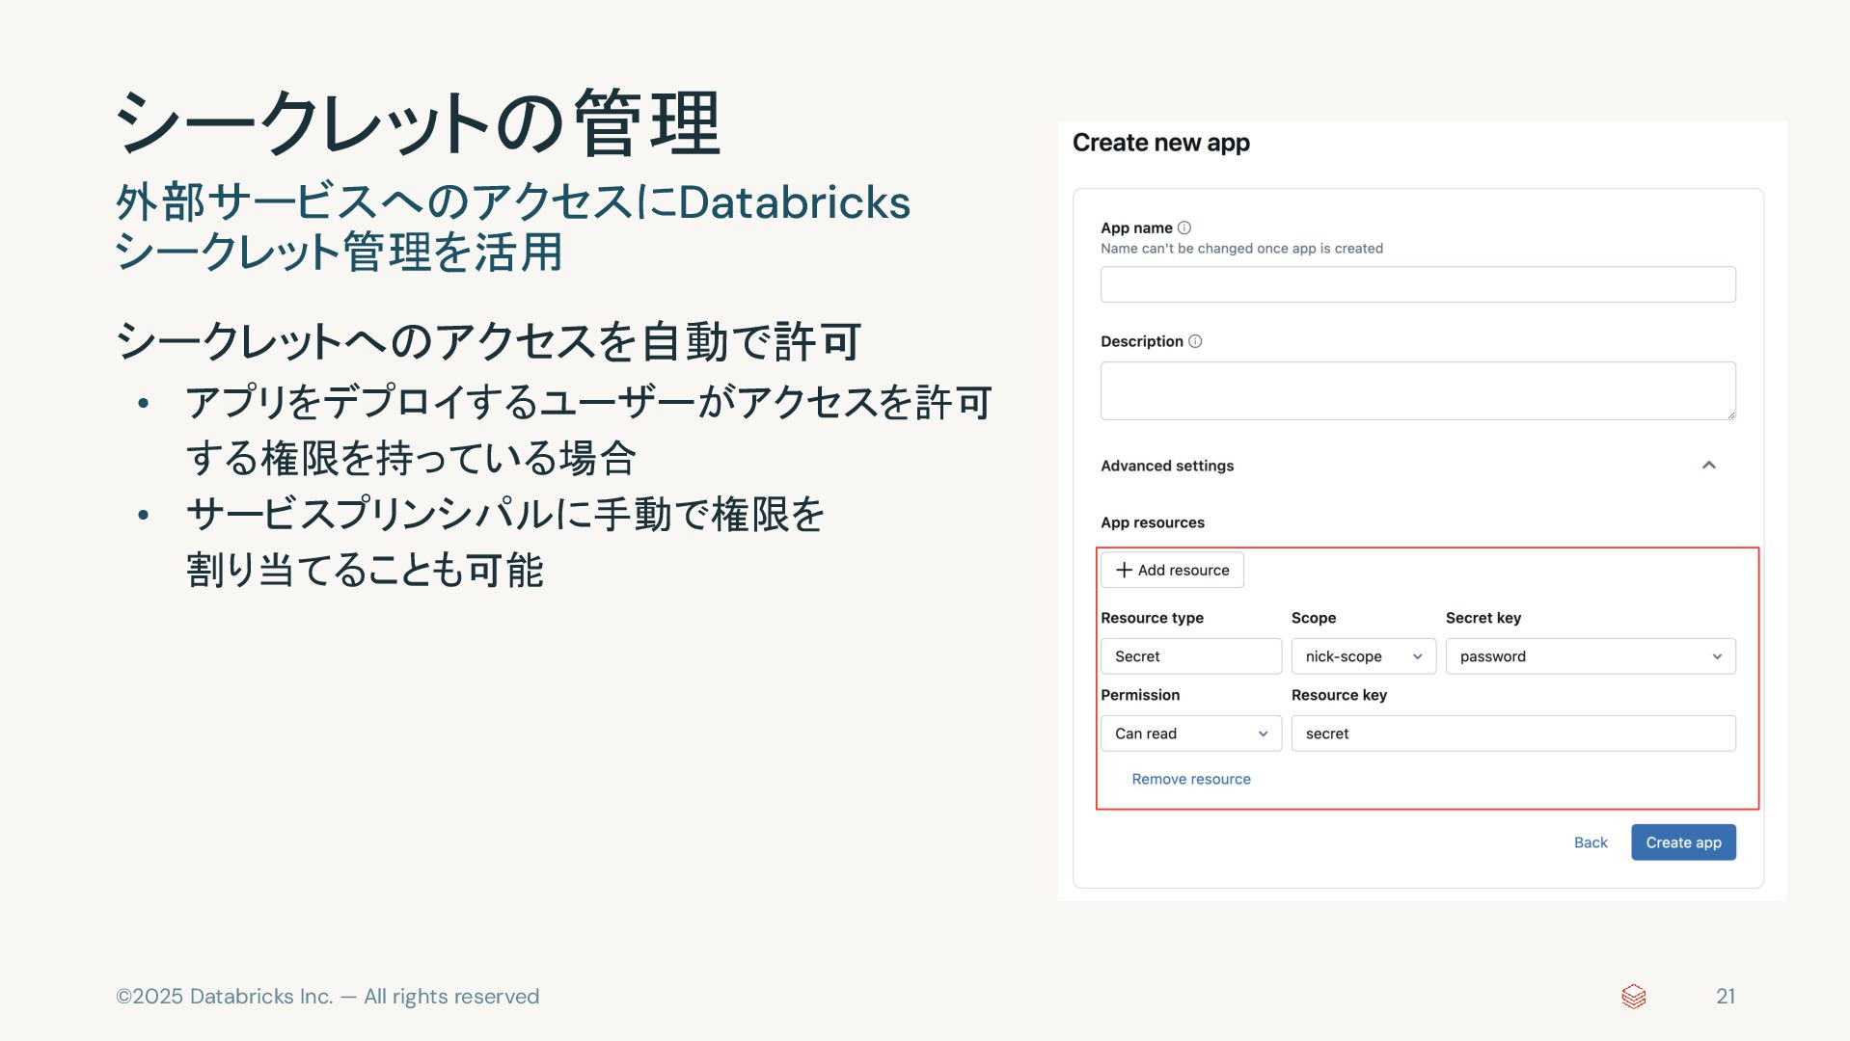Click the Add resource button
Screen dimensions: 1850x1041
[x=1172, y=570]
